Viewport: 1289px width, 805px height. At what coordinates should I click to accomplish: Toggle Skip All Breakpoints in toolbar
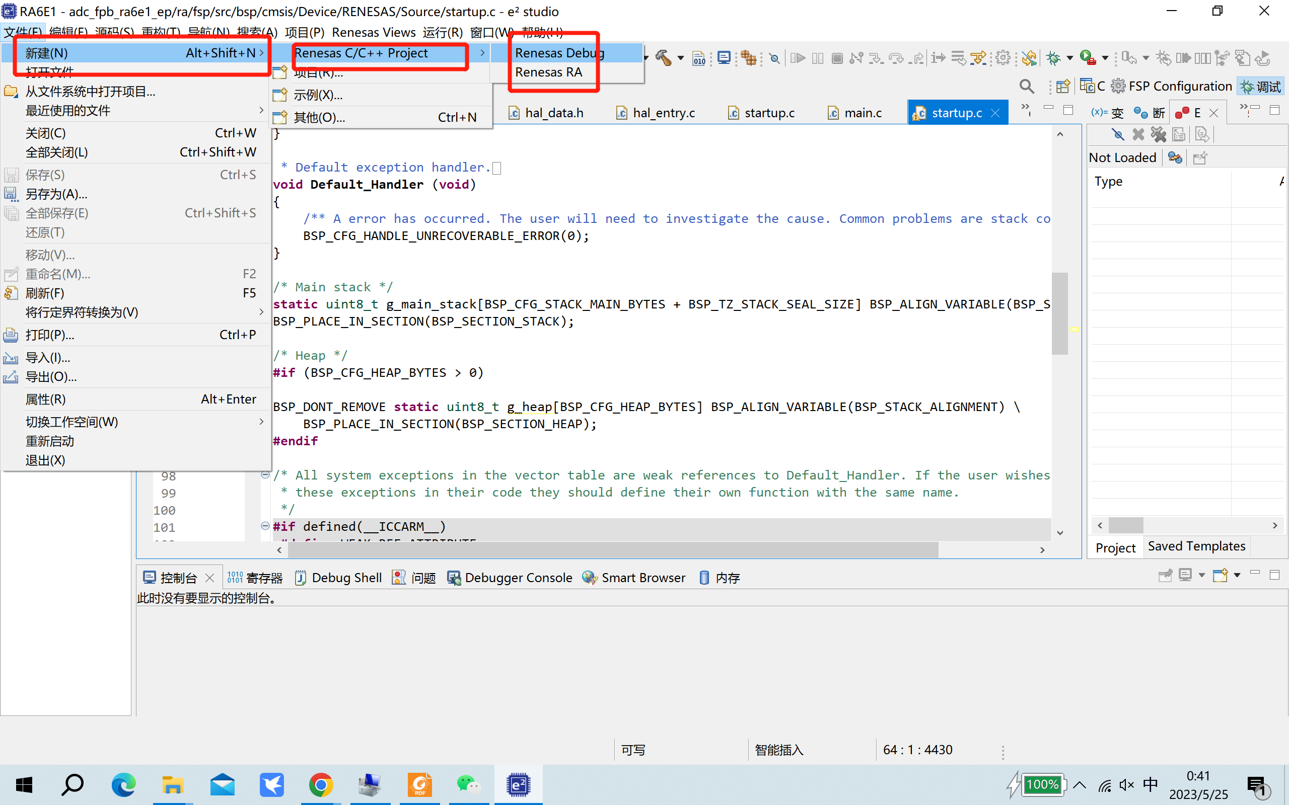[774, 58]
